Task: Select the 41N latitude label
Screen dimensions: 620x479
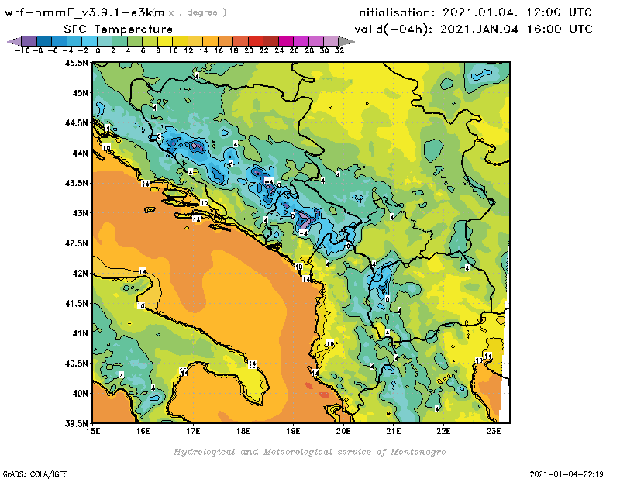Action: tap(81, 333)
